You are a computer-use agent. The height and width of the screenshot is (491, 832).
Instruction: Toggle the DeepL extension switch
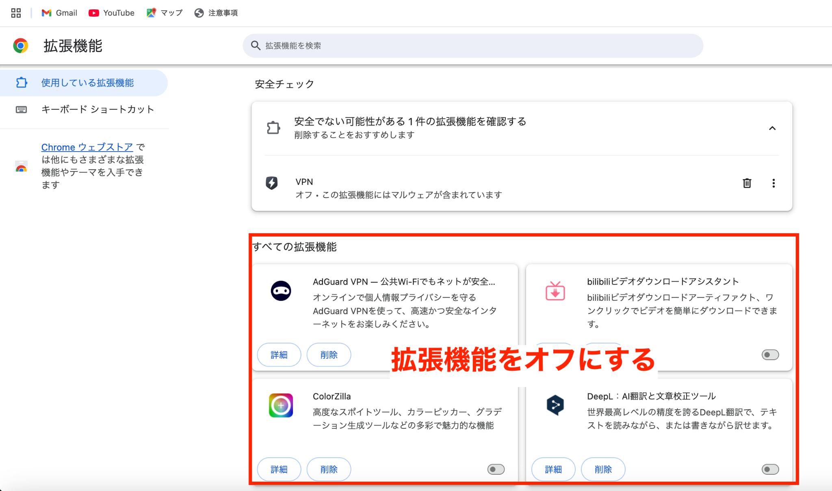770,469
